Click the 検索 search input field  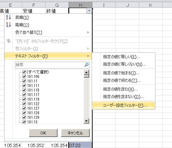(52, 65)
